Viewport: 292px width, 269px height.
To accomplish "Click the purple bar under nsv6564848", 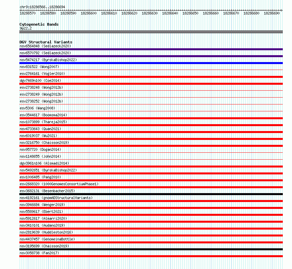I will (x=151, y=49).
